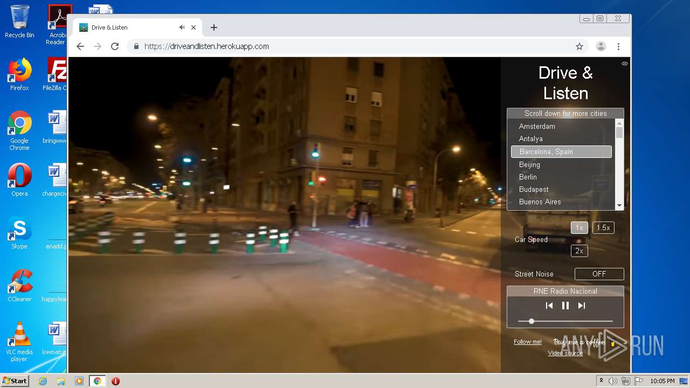Set car speed to 1.5x
Image resolution: width=690 pixels, height=388 pixels.
[603, 227]
